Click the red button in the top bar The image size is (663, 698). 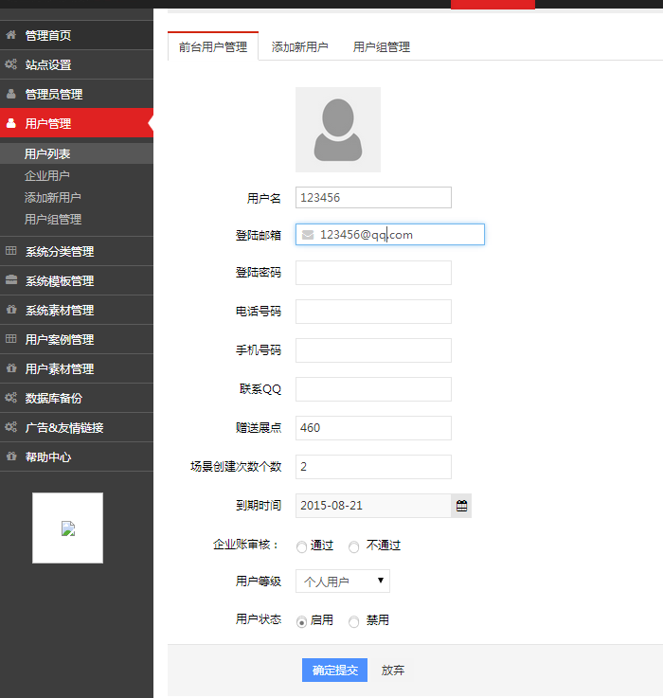coord(493,5)
